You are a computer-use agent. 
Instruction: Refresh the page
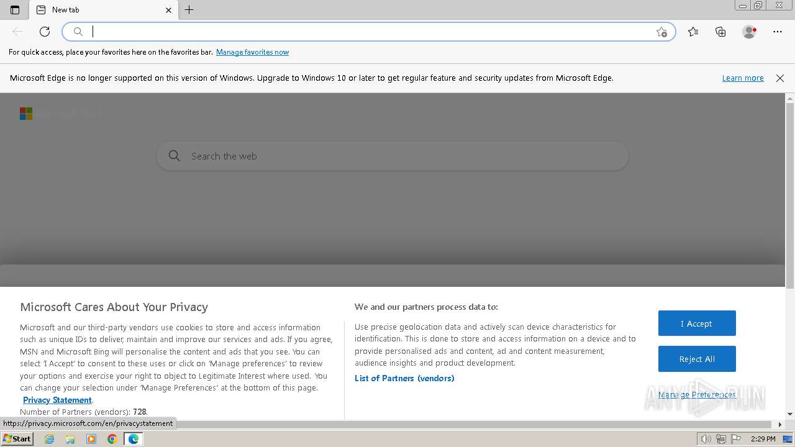point(45,32)
